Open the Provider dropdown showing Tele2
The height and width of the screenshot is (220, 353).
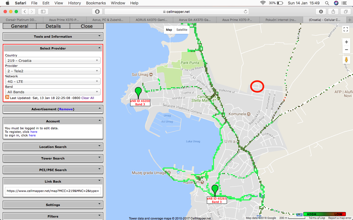[x=53, y=71]
